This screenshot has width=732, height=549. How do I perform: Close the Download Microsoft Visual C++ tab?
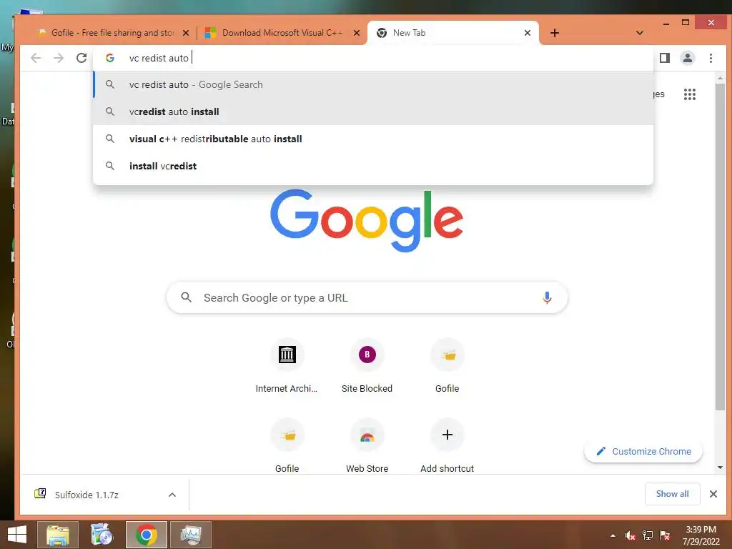[x=357, y=33]
